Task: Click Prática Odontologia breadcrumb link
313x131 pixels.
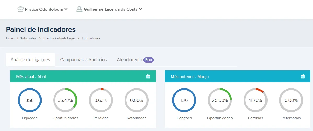Action: pyautogui.click(x=59, y=38)
